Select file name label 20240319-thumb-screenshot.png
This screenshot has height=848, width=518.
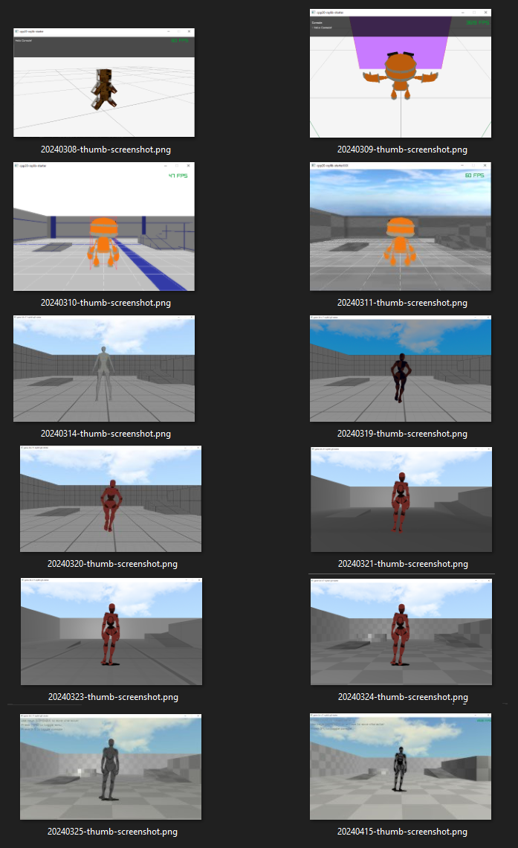[x=402, y=433]
